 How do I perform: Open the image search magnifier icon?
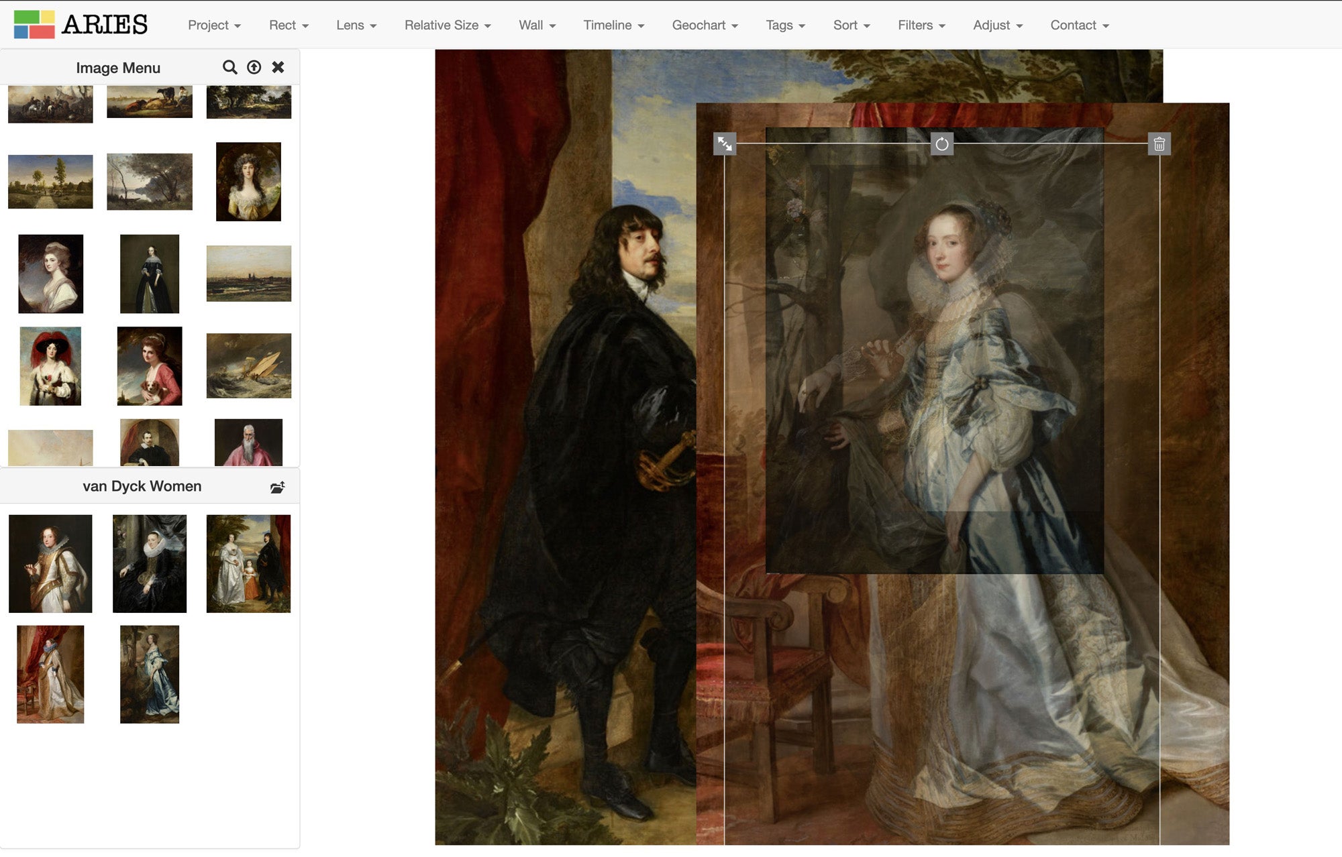coord(229,67)
